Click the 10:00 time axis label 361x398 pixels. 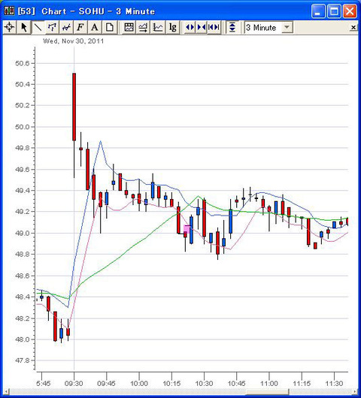139,383
